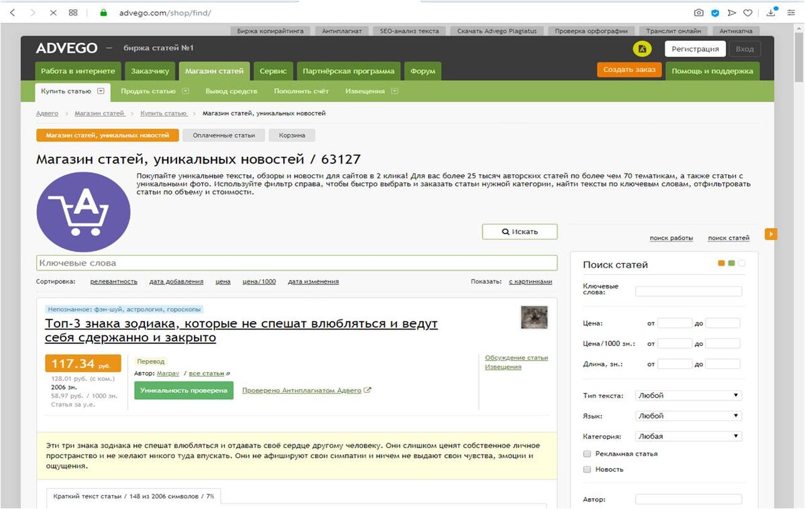
Task: Click the Уникальность проверена button
Action: [184, 390]
